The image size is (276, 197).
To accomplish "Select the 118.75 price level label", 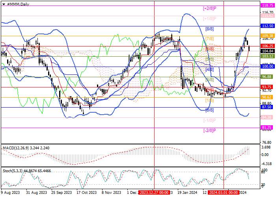I will pos(268,6).
